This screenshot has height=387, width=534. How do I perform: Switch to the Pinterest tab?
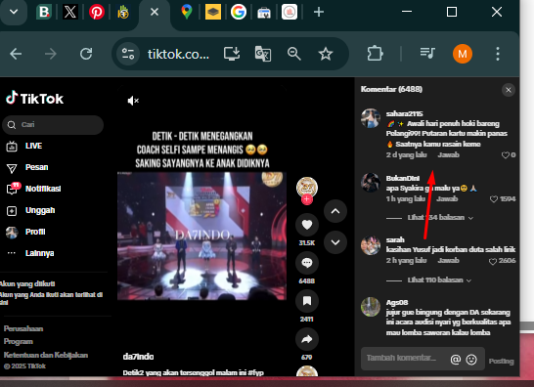(x=97, y=12)
